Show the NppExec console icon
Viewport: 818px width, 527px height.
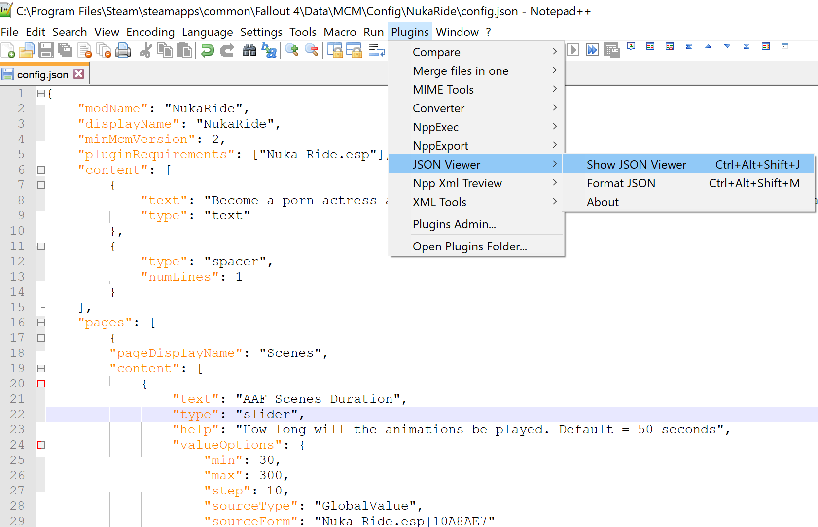click(785, 46)
